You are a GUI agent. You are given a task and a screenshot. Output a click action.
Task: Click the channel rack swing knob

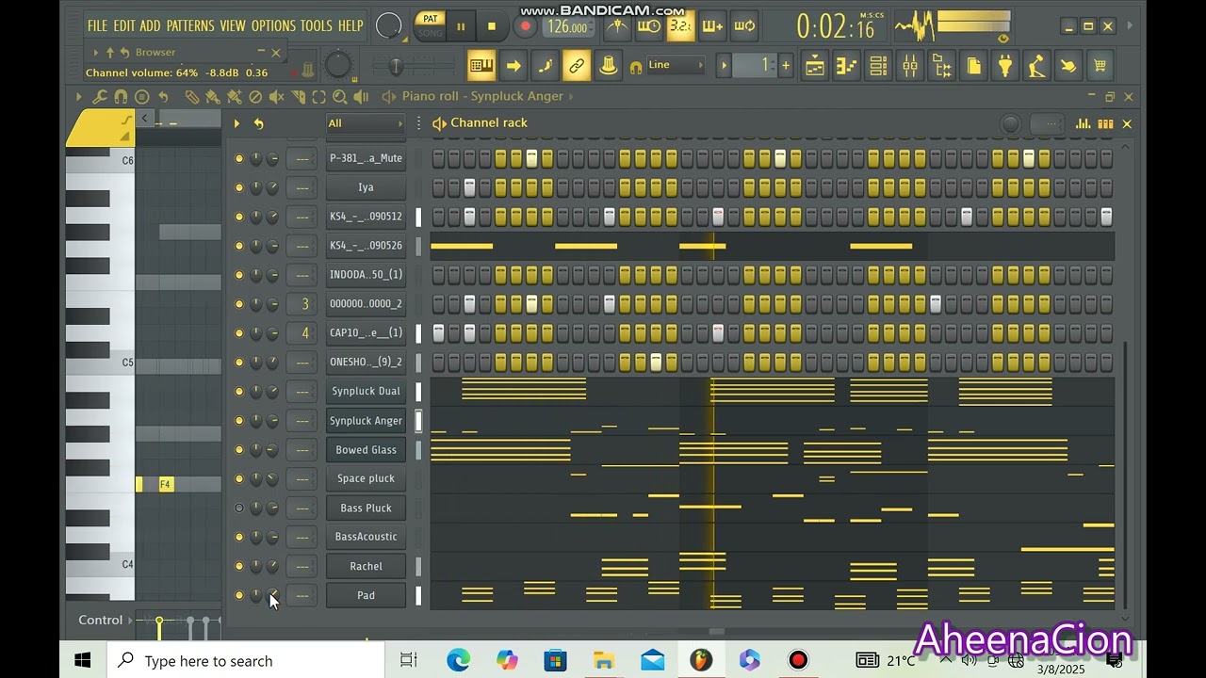(x=1010, y=123)
